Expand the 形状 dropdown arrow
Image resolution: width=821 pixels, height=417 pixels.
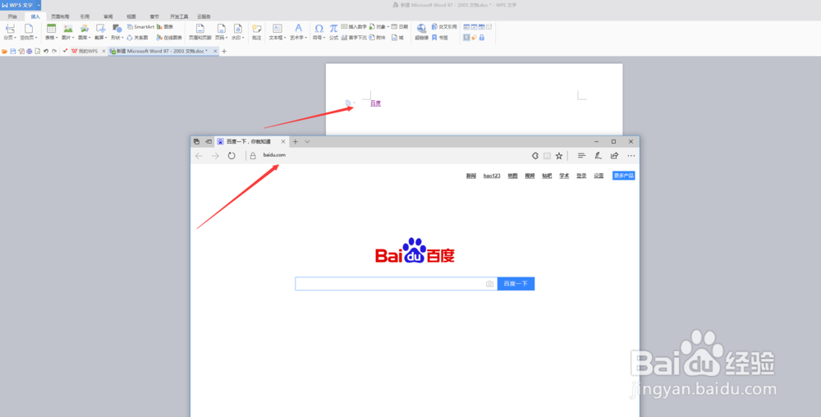(122, 38)
